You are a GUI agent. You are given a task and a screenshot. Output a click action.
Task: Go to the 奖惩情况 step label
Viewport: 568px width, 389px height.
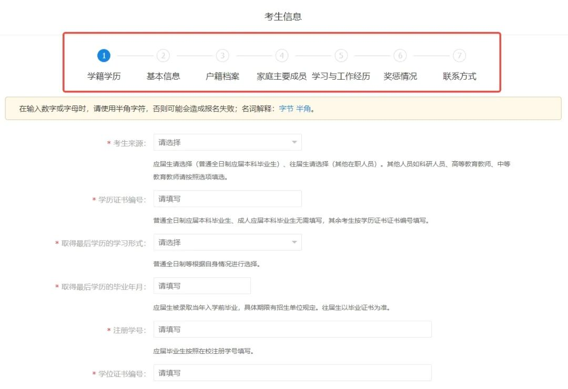400,76
